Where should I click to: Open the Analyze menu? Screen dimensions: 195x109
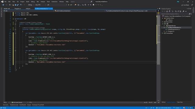pos(43,2)
